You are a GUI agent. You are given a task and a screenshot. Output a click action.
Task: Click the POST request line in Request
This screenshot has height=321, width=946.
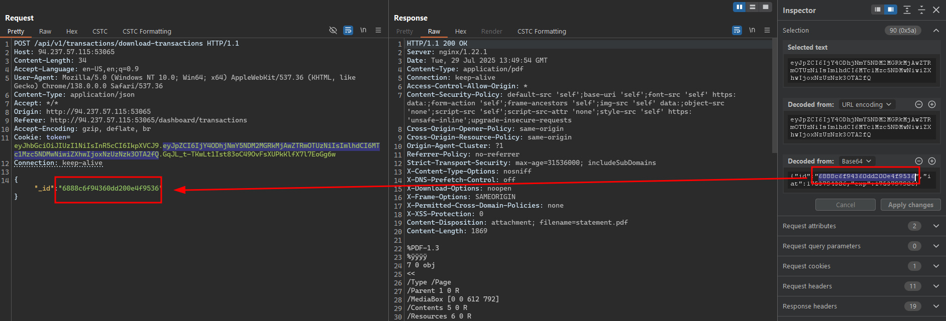127,43
